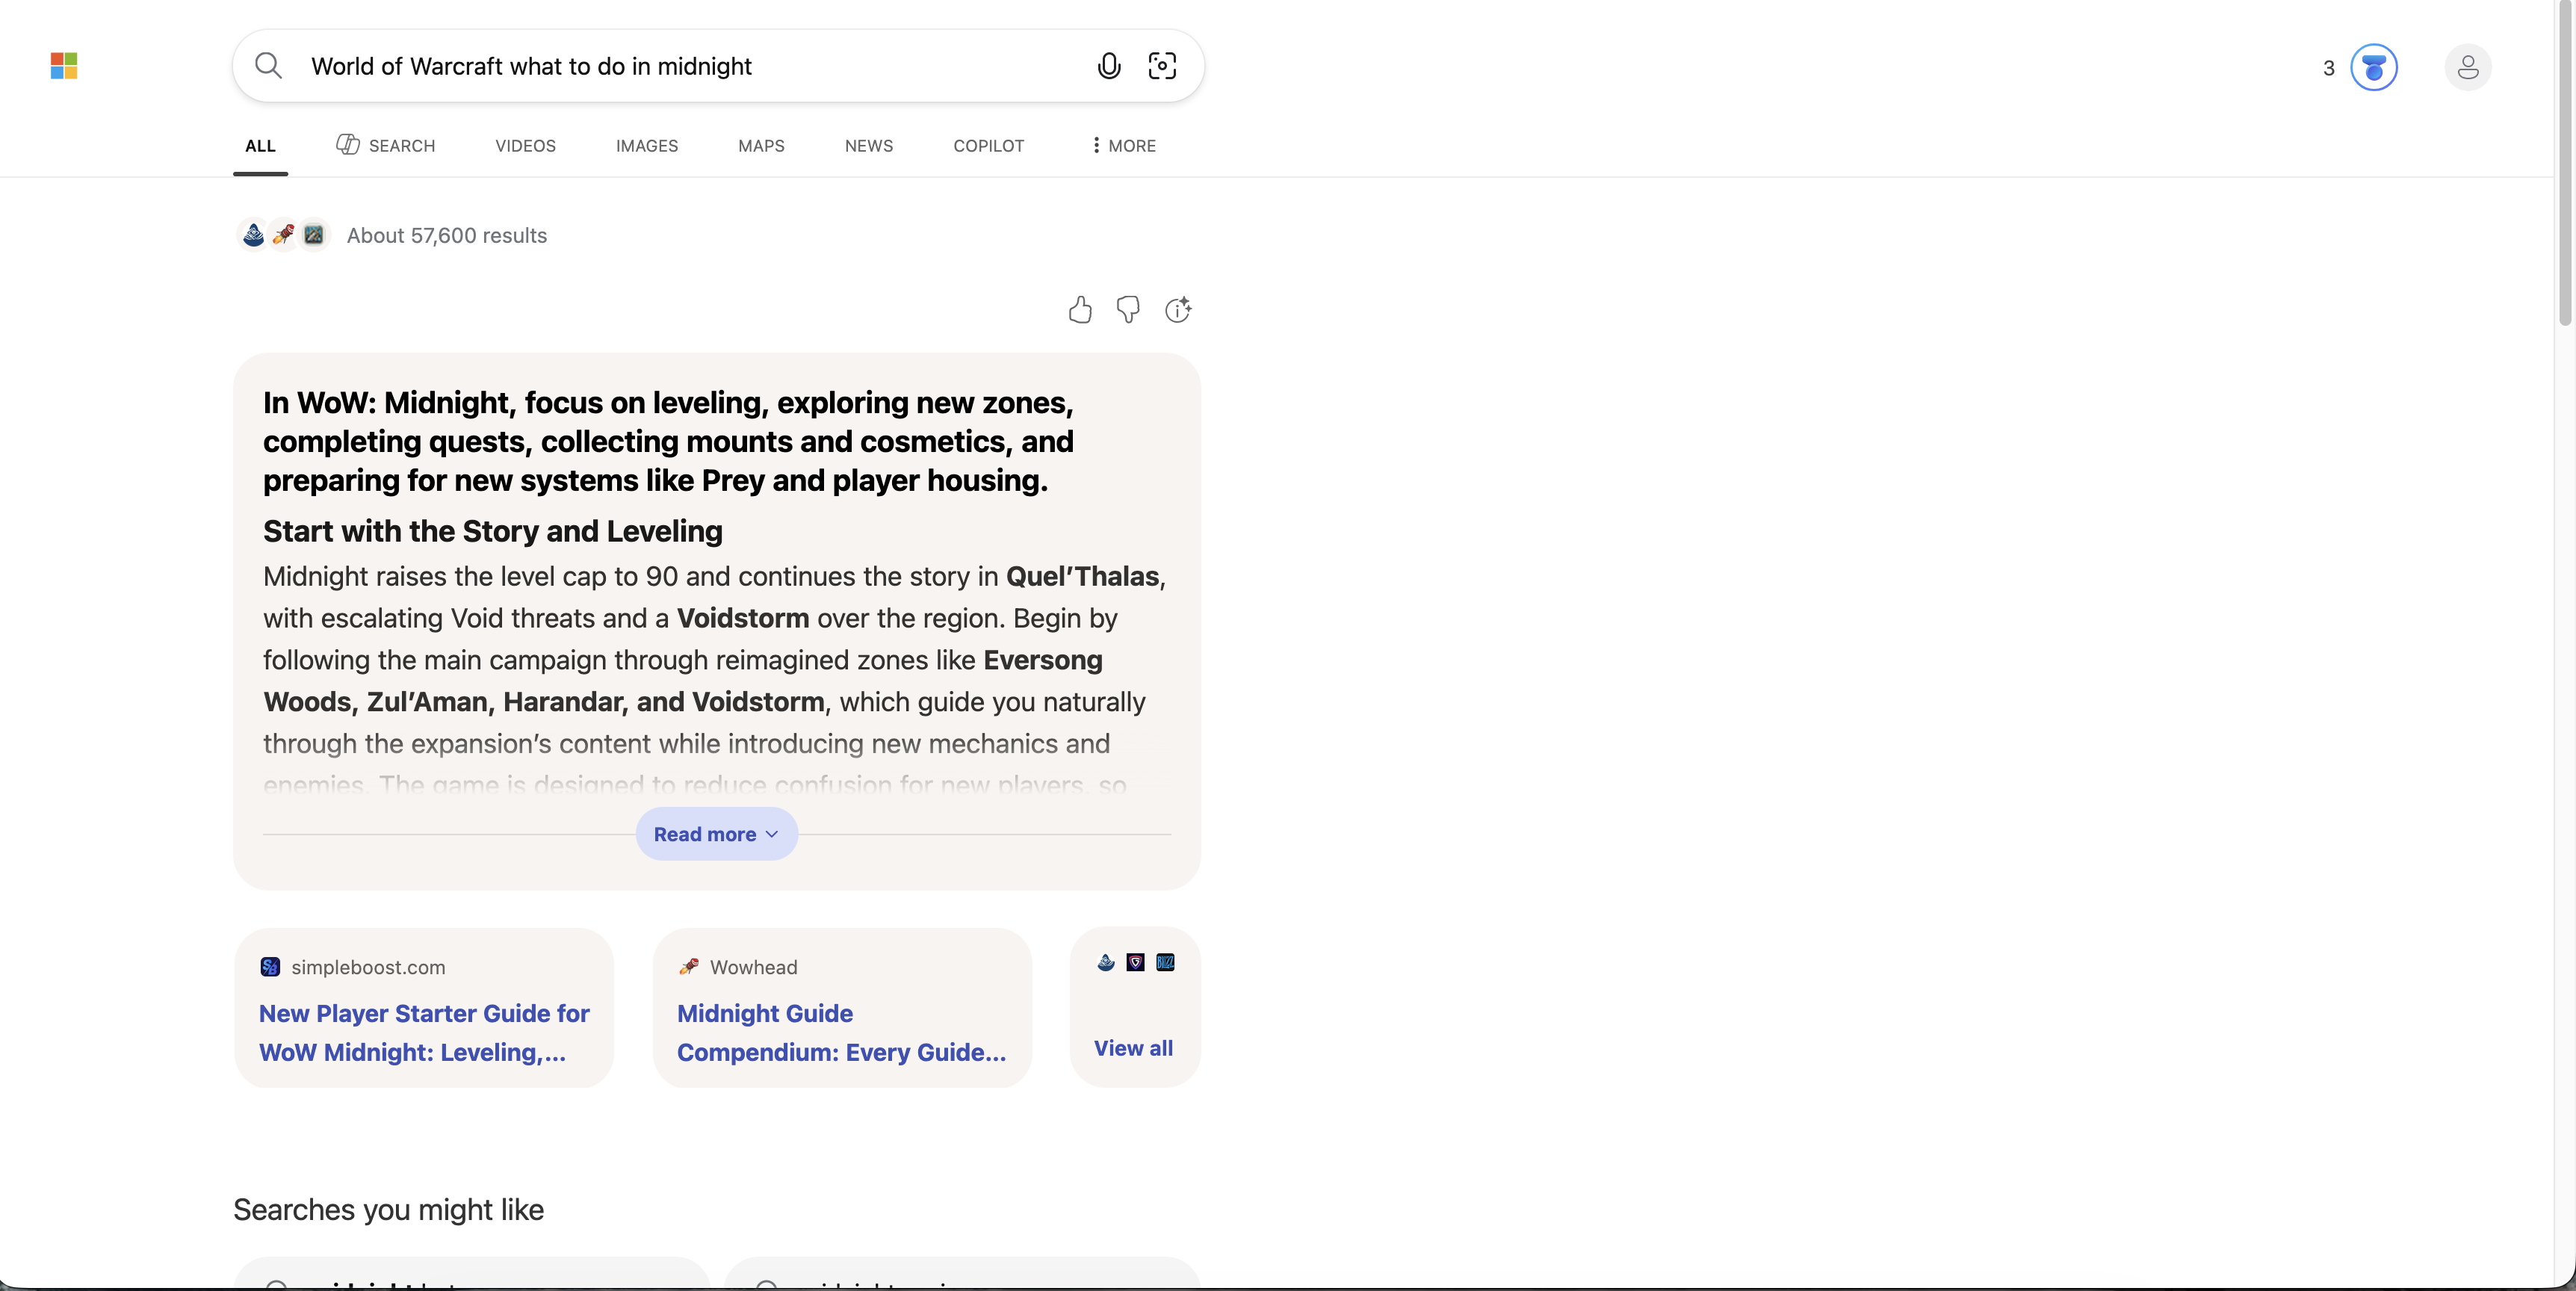Click View all sources
The image size is (2576, 1291).
[1133, 1048]
